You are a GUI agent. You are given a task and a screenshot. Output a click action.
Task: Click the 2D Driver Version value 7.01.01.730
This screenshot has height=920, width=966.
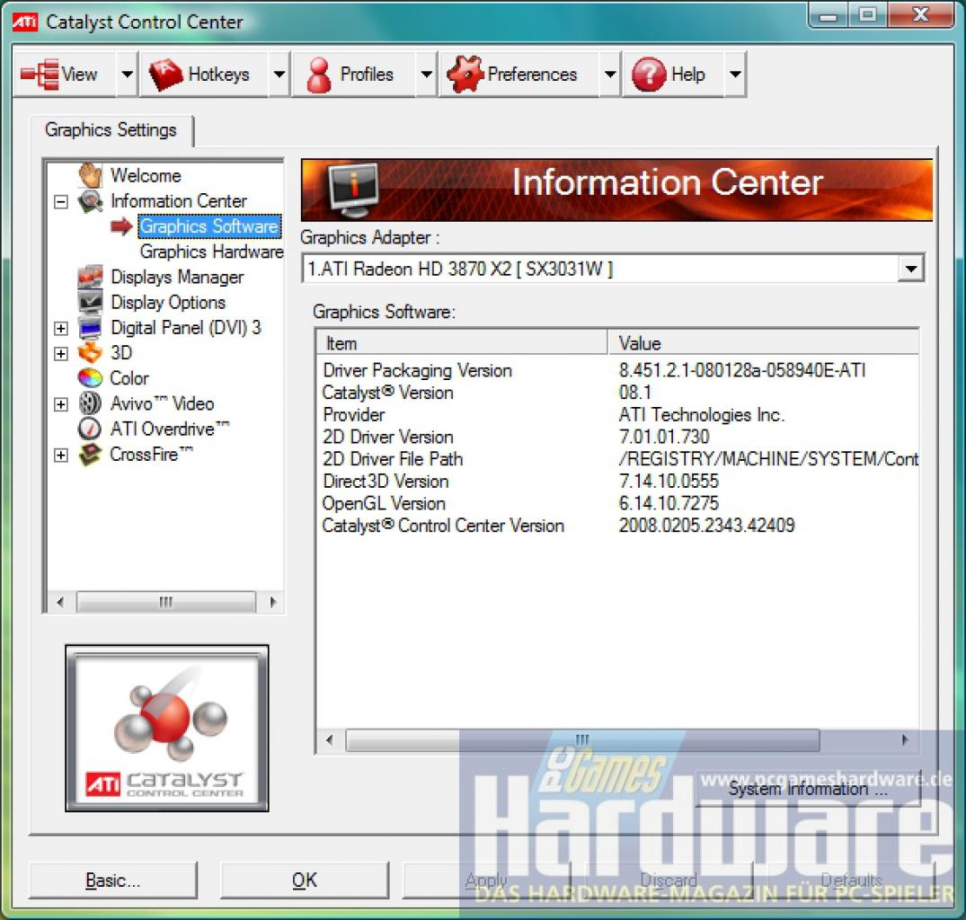coord(664,437)
